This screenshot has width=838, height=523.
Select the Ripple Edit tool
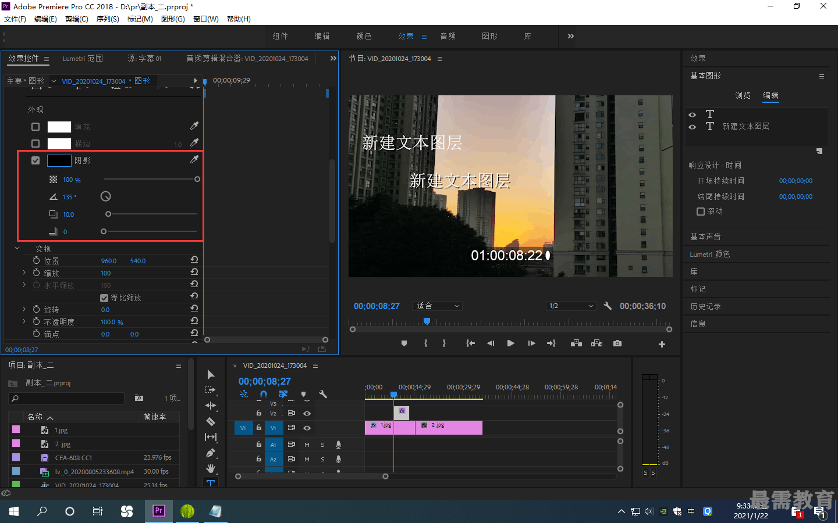coord(211,406)
